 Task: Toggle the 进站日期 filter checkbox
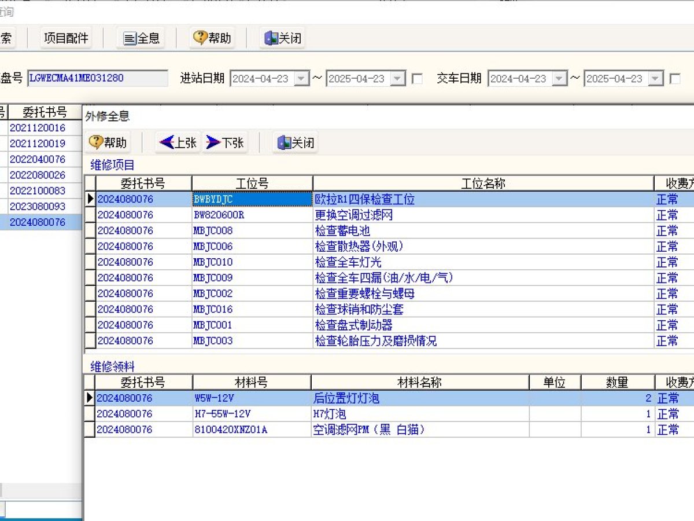pyautogui.click(x=416, y=79)
